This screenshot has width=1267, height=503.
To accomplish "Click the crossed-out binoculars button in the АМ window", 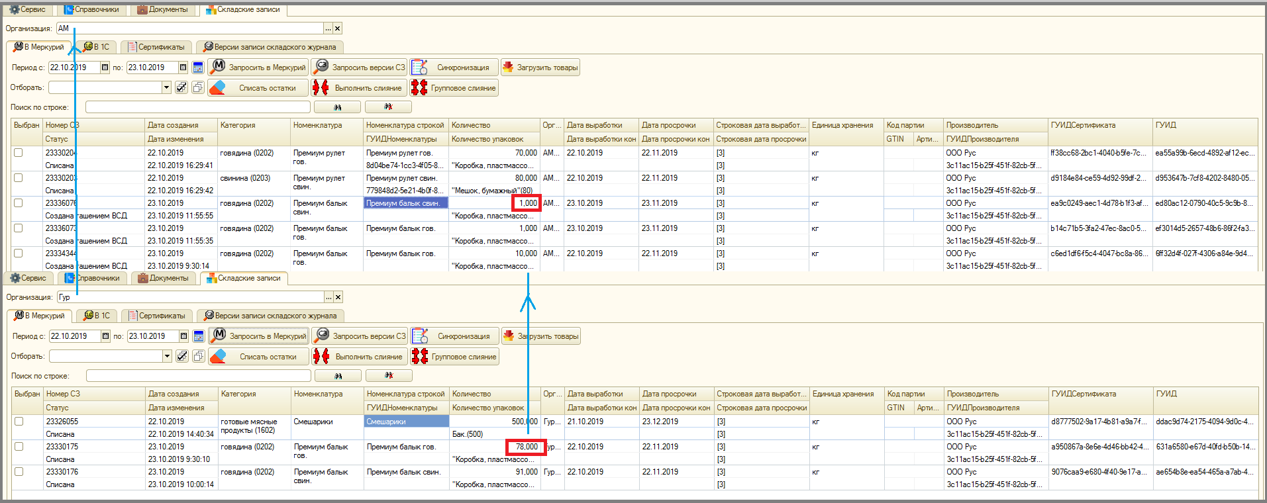I will pos(388,107).
